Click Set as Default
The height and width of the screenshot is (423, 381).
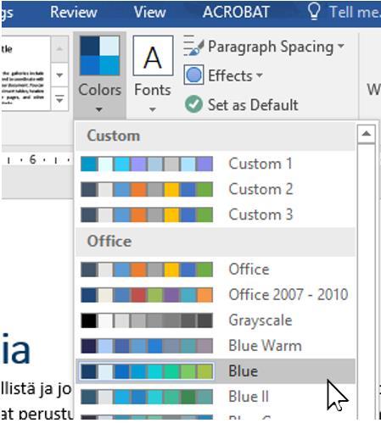242,105
